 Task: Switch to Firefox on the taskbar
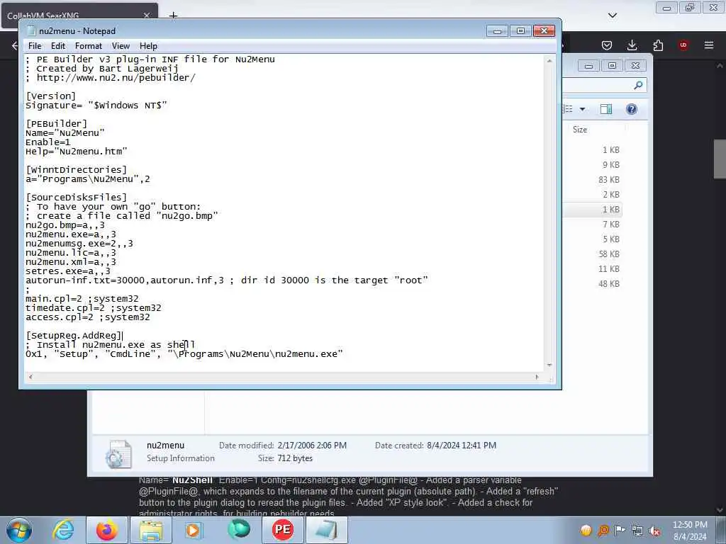pyautogui.click(x=107, y=530)
